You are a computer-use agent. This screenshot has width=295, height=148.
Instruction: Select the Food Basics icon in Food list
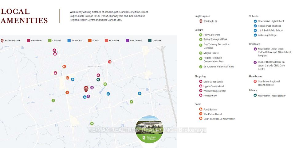coord(201,109)
